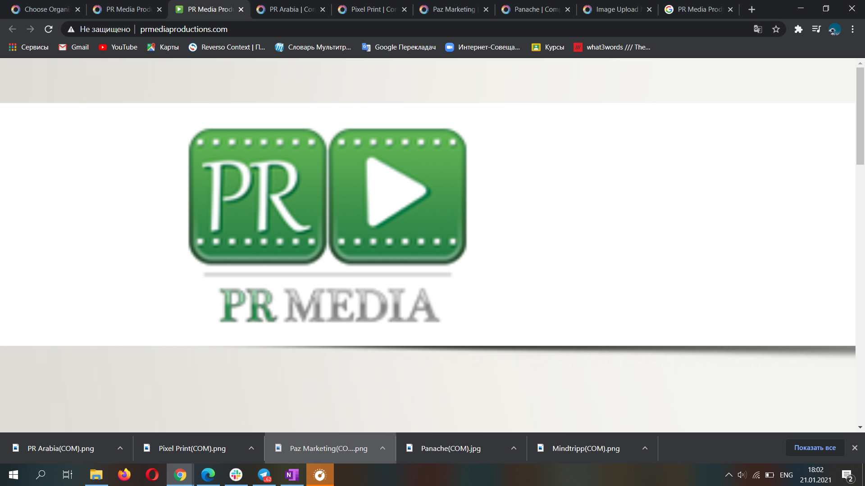Open the Chrome extensions puzzle icon
This screenshot has width=865, height=486.
tap(798, 29)
